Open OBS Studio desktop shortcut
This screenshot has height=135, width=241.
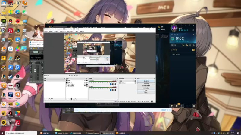click(17, 77)
